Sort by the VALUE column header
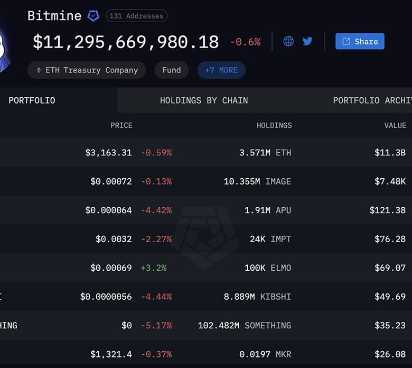This screenshot has width=412, height=368. coord(395,125)
